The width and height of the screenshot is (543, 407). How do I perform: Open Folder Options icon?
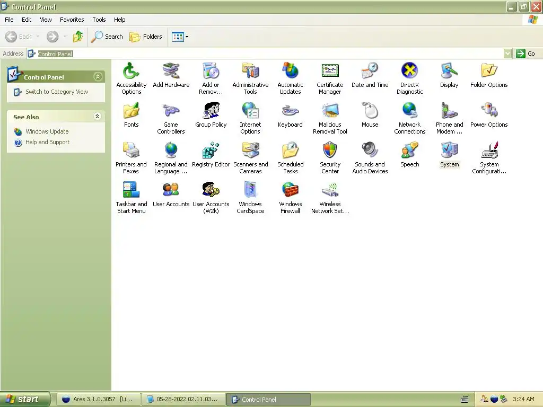click(x=489, y=75)
